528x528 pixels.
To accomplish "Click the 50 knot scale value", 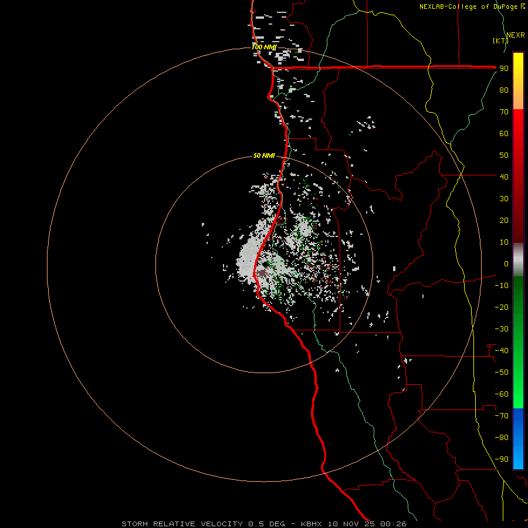I will 504,155.
